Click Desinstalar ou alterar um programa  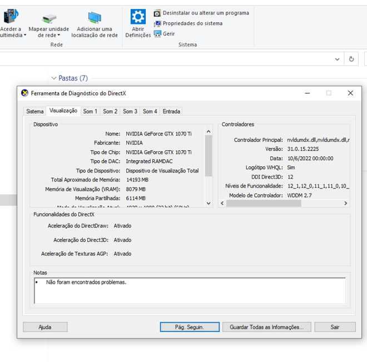pos(201,13)
